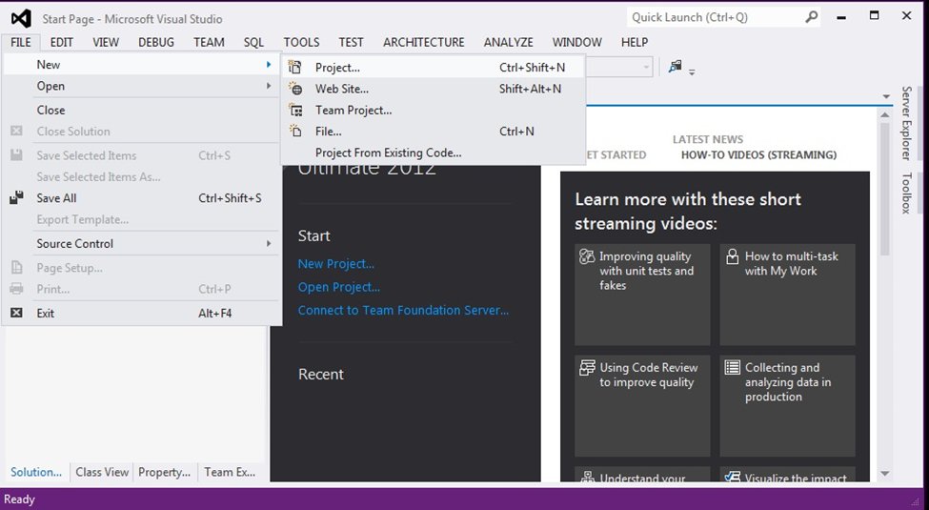
Task: Open Collecting and analyzing data video tile
Action: tap(787, 406)
